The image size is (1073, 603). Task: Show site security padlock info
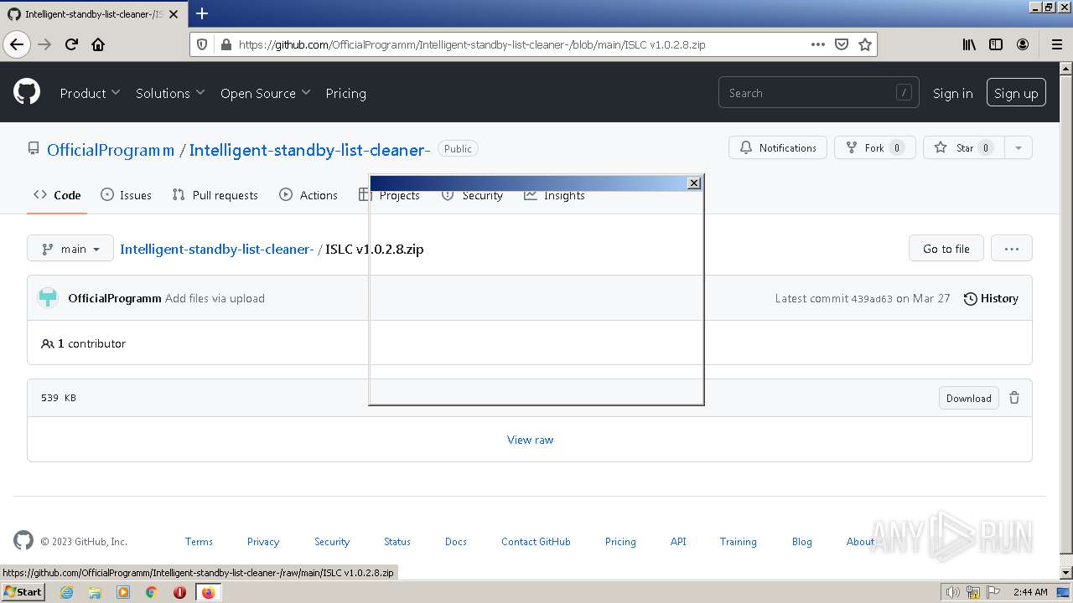[225, 44]
